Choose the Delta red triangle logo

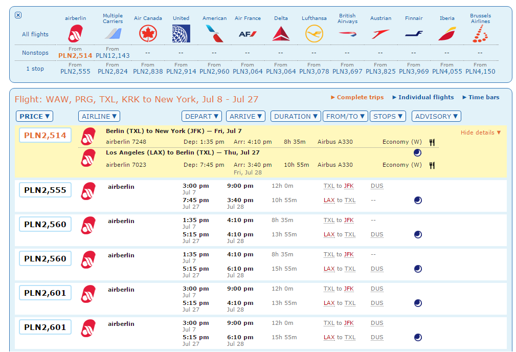point(281,34)
